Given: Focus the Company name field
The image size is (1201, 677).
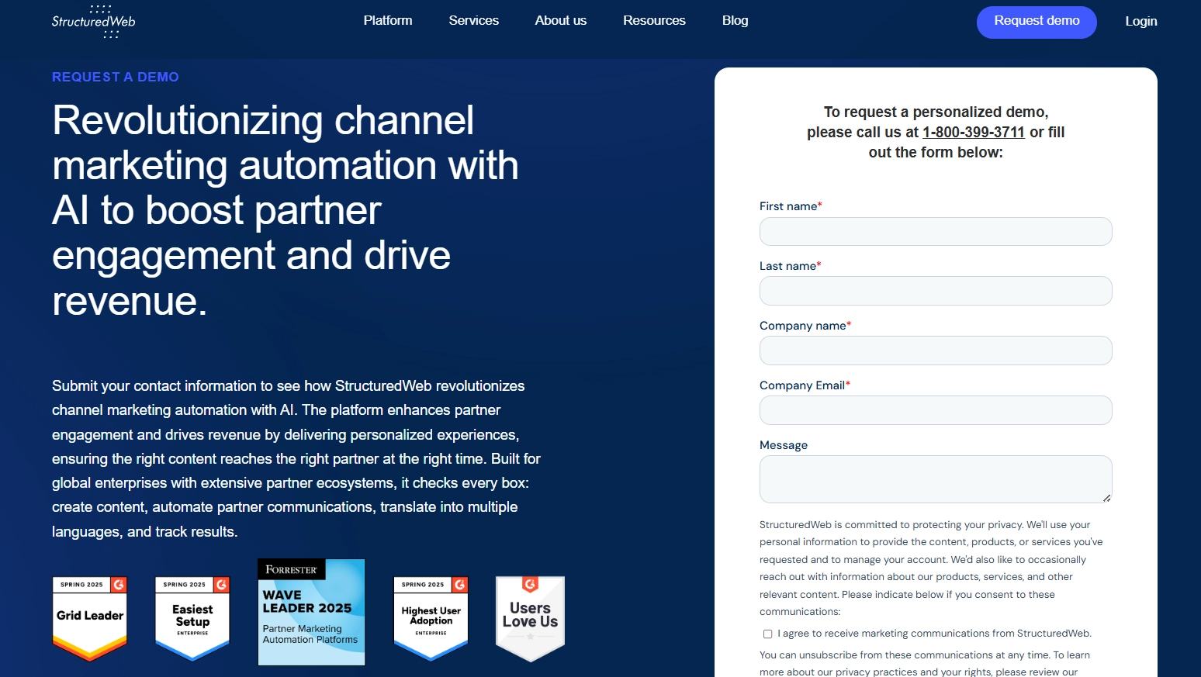Looking at the screenshot, I should click(x=936, y=351).
